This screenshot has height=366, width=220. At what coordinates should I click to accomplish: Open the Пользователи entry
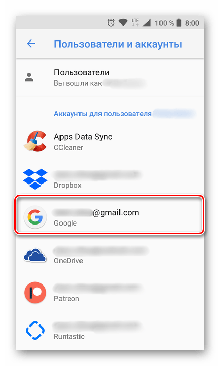point(110,77)
